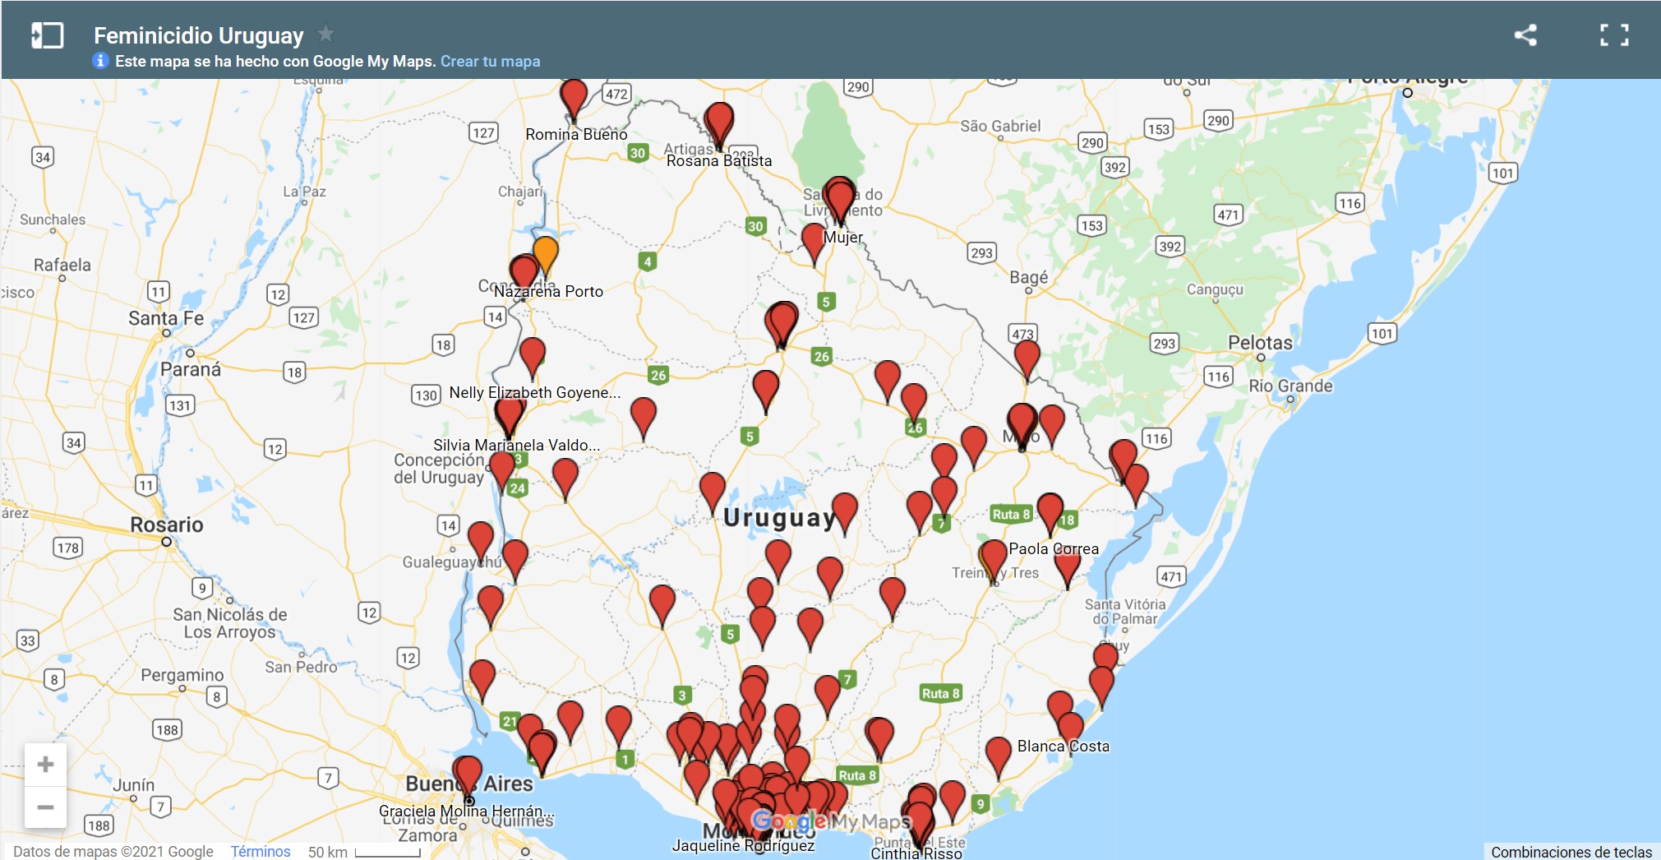Open the map legend sidebar panel
The image size is (1661, 860).
[47, 35]
